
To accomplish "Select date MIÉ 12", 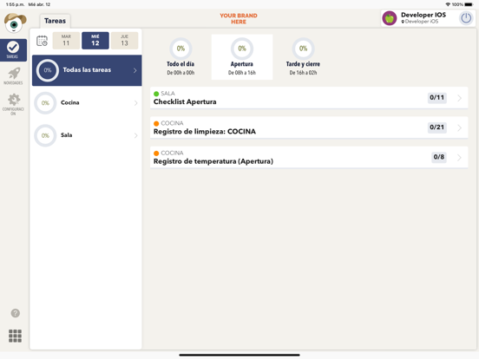I will click(95, 40).
